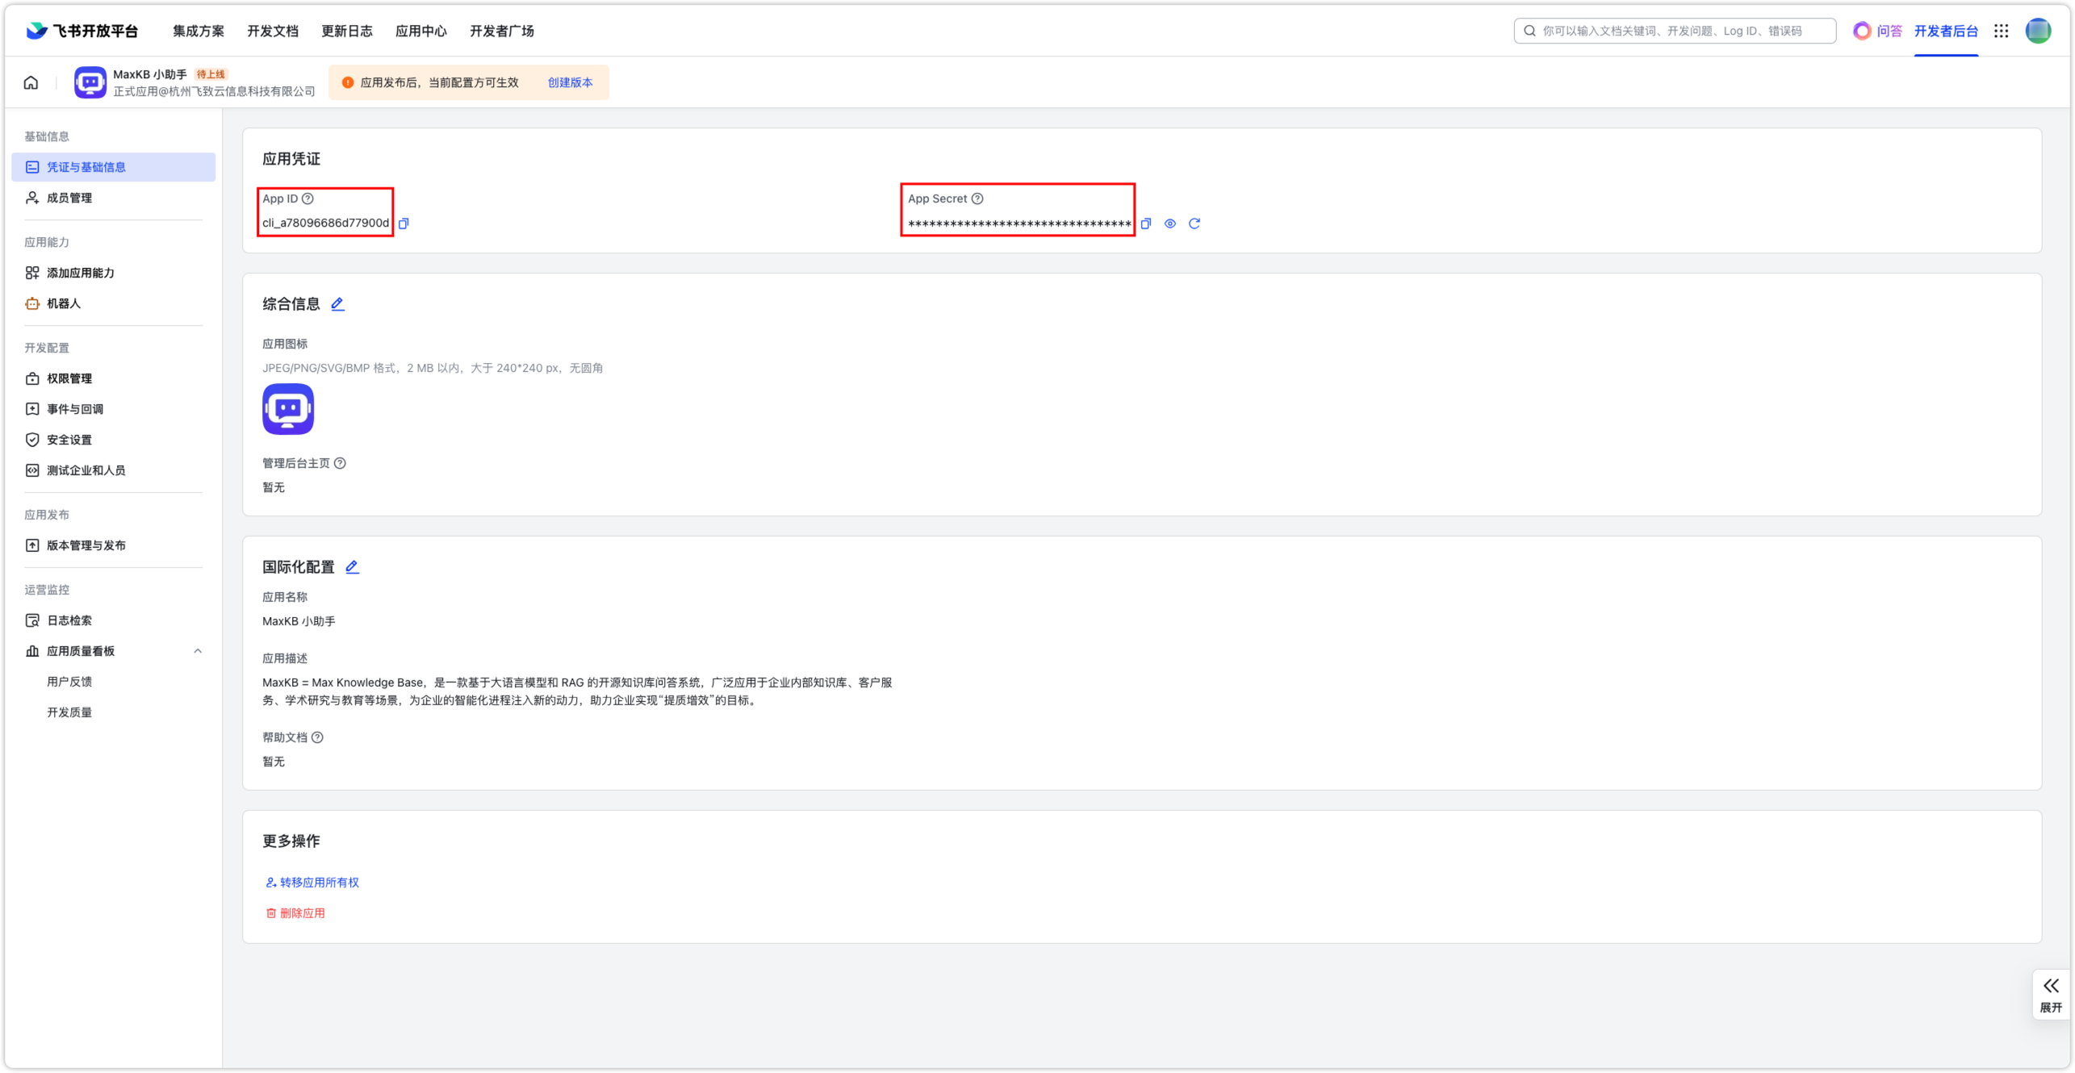2075x1073 pixels.
Task: Click 删除应用 red link
Action: (x=303, y=913)
